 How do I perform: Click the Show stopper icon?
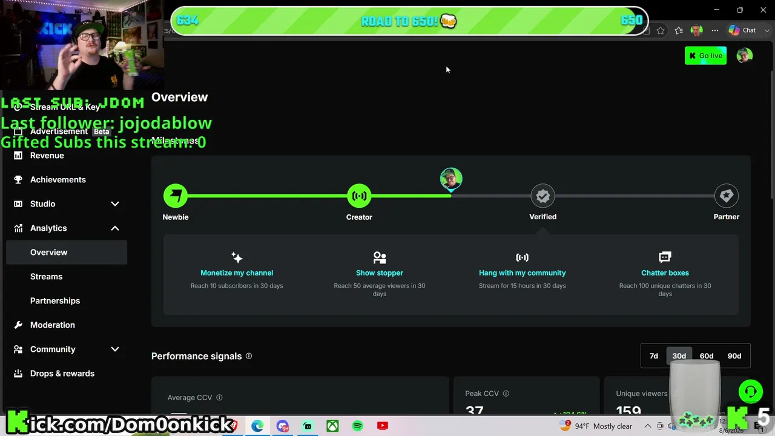pyautogui.click(x=380, y=257)
